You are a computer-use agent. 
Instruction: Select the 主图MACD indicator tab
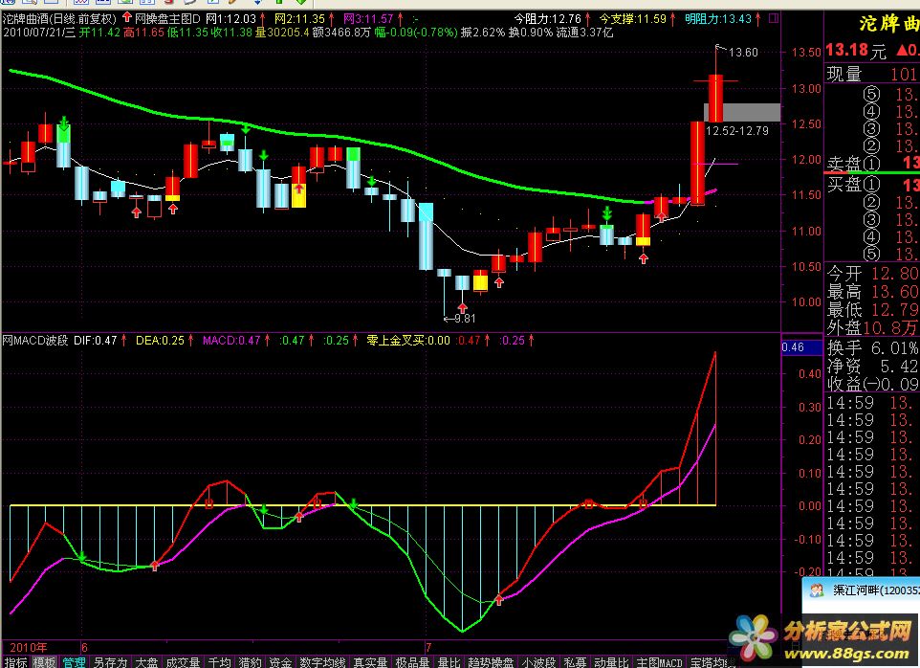tap(660, 662)
